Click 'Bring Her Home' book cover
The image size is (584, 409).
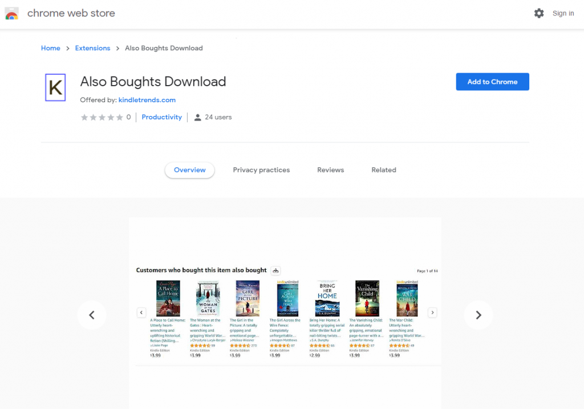(327, 298)
